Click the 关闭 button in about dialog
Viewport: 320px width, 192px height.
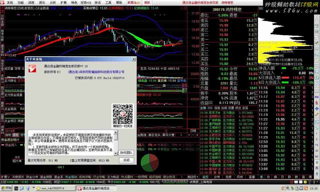[x=126, y=160]
